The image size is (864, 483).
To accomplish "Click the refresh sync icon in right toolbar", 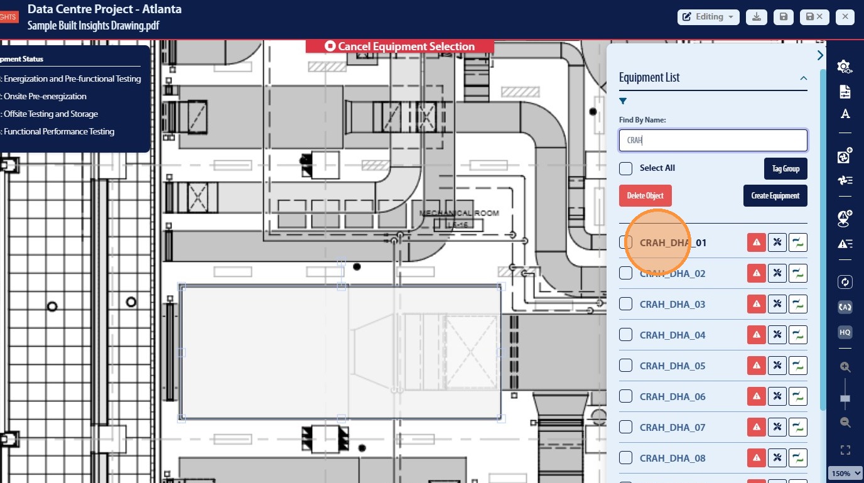I will click(845, 282).
